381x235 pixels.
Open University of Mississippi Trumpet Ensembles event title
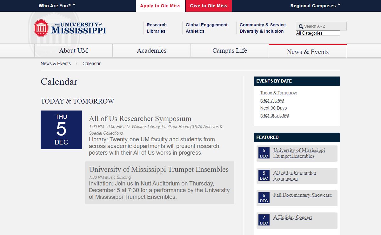159,169
